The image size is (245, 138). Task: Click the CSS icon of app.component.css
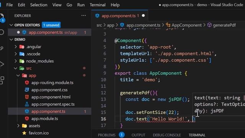tap(27, 90)
